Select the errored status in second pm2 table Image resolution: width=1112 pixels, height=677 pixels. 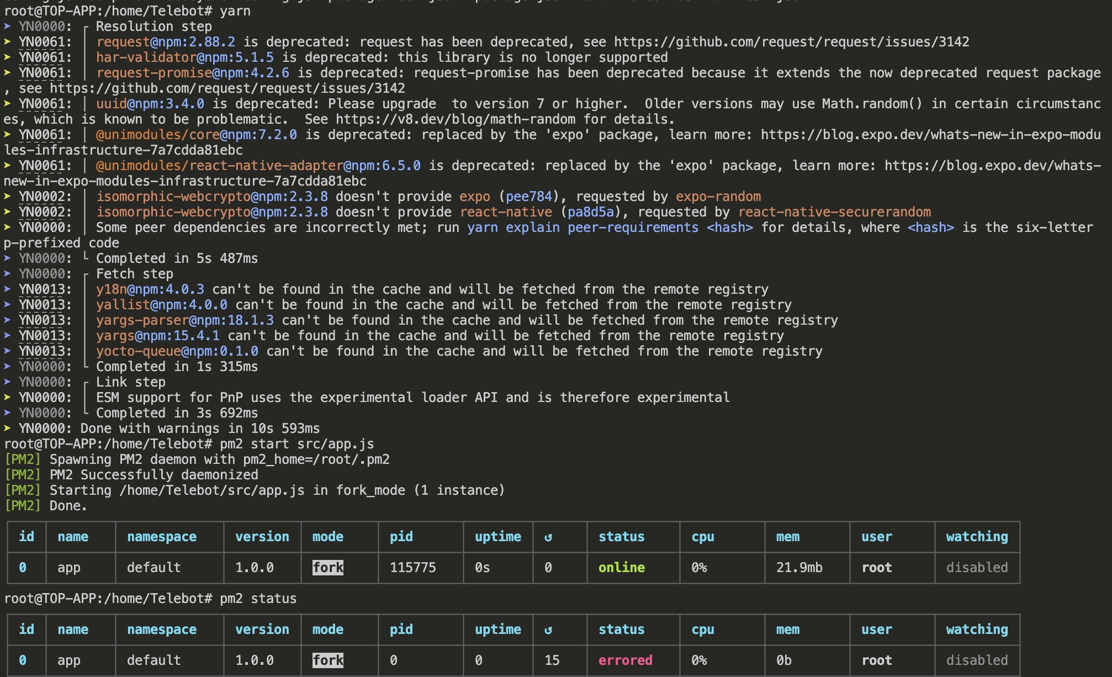[x=624, y=660]
